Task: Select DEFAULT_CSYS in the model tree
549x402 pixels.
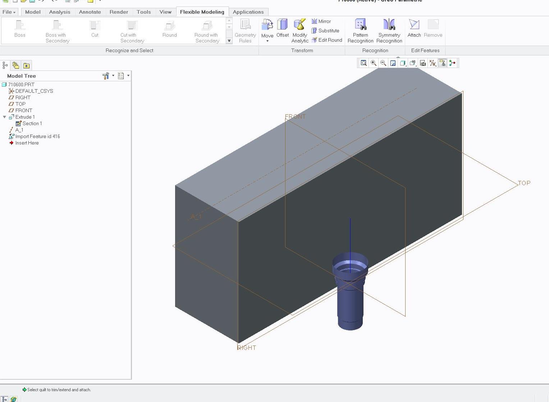Action: [34, 91]
